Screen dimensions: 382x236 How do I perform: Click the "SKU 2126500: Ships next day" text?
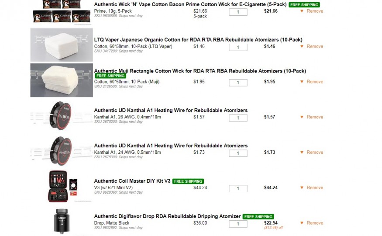click(118, 87)
